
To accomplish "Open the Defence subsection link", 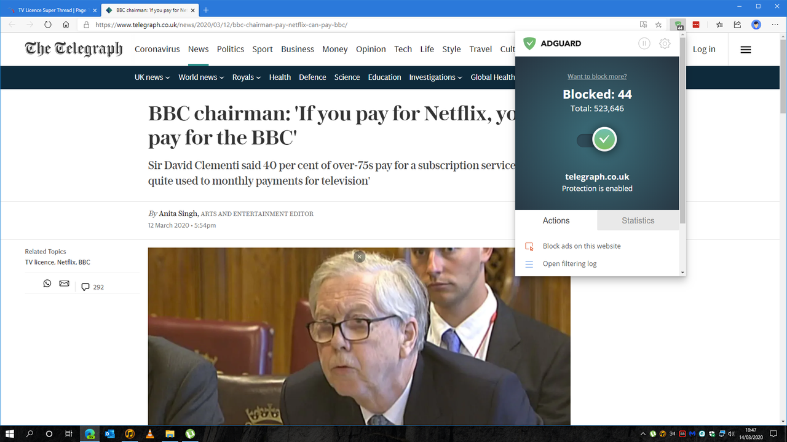I will click(312, 77).
